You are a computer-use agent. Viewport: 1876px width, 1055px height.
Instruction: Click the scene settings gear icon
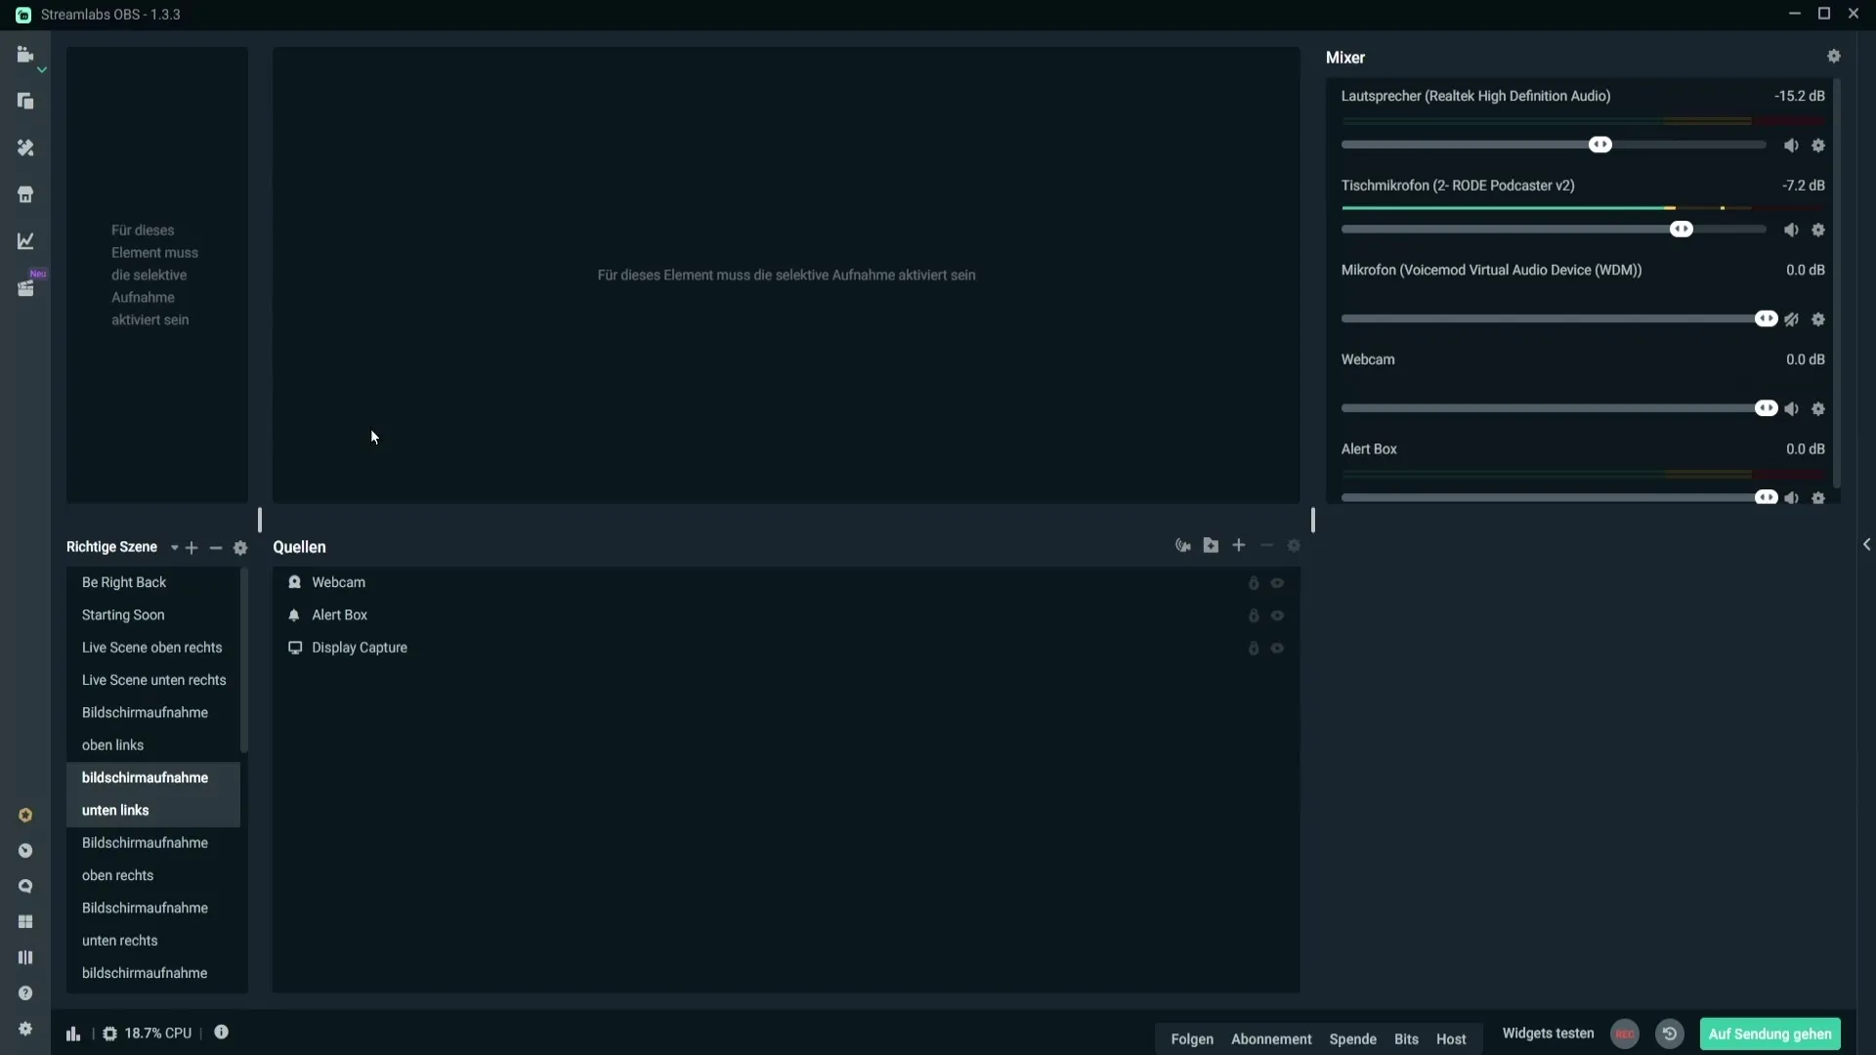point(239,546)
